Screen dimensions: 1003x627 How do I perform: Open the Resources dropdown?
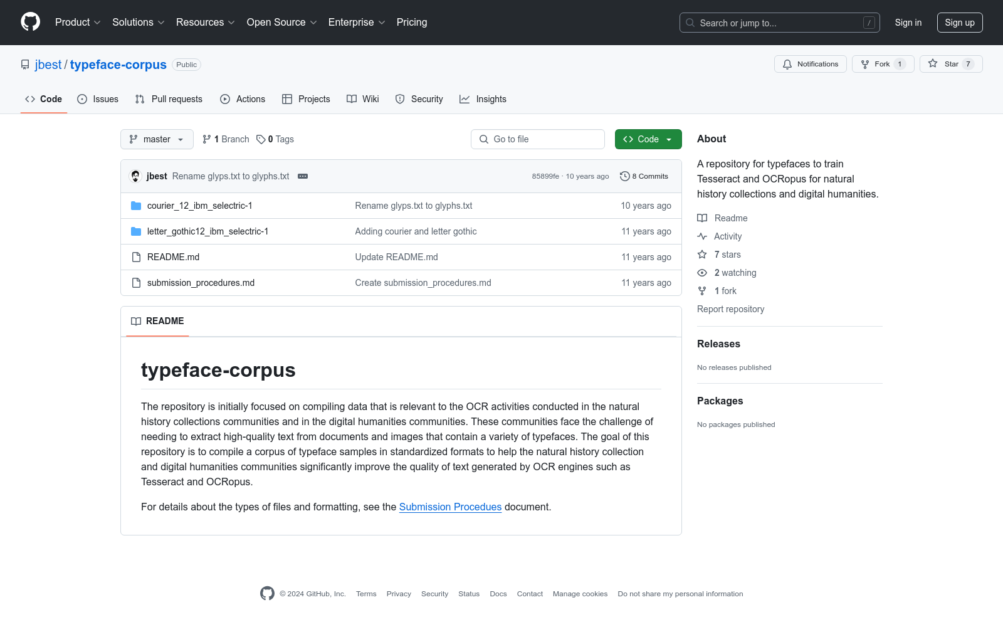click(206, 22)
